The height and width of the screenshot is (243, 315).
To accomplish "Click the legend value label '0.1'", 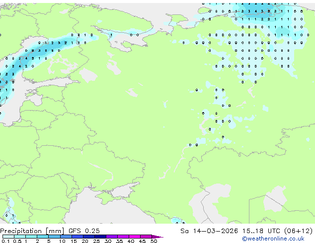I will [5, 241].
